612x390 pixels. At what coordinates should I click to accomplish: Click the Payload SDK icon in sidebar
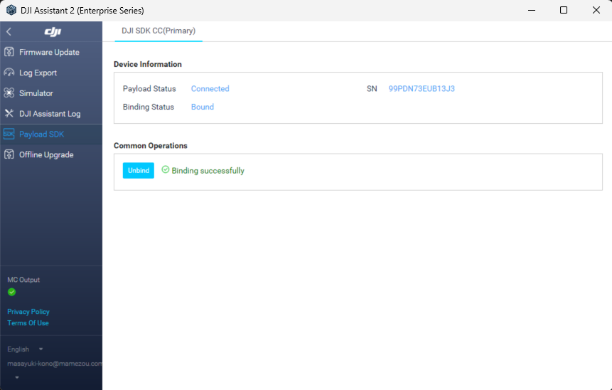point(9,134)
